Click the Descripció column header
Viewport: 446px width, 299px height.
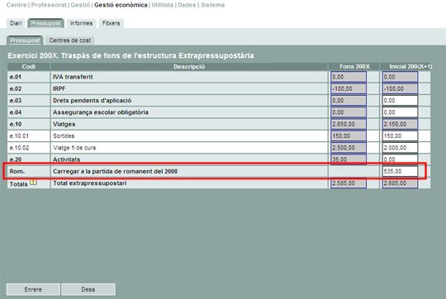pos(189,67)
